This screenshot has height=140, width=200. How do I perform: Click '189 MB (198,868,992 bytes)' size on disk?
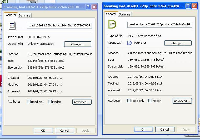click(x=146, y=66)
